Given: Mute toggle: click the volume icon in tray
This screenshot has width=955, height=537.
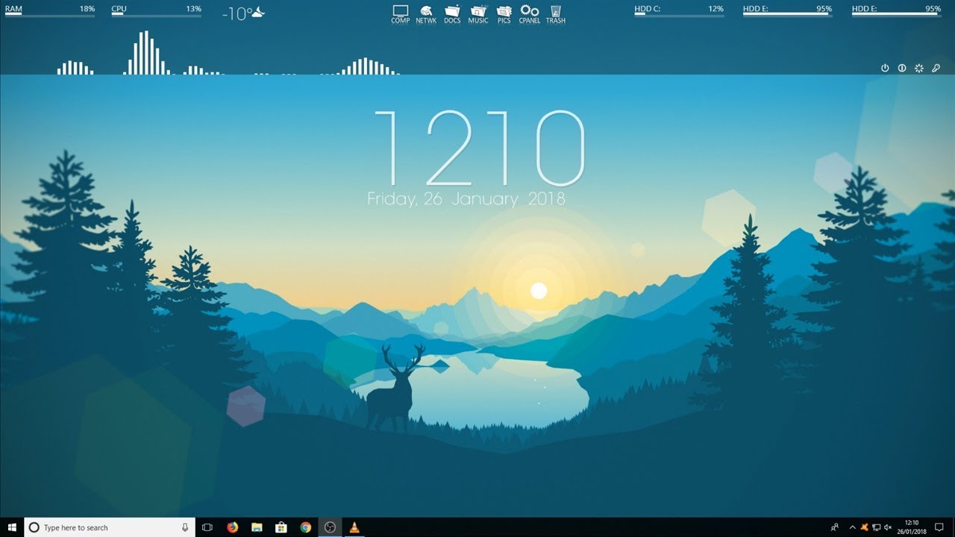Looking at the screenshot, I should click(x=889, y=527).
